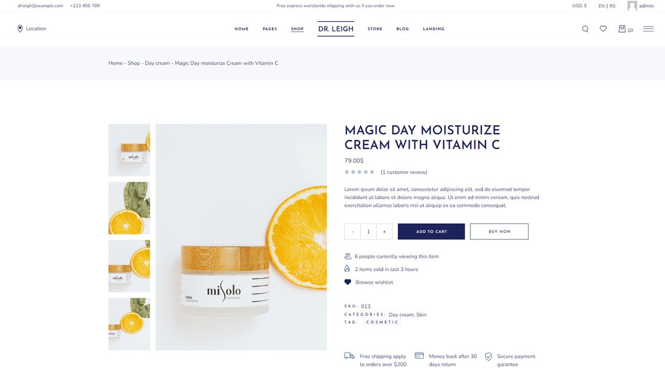Click the admin avatar icon

click(632, 5)
